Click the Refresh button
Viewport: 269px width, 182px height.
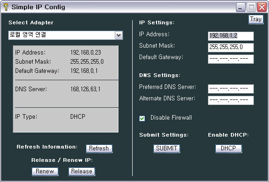click(99, 149)
